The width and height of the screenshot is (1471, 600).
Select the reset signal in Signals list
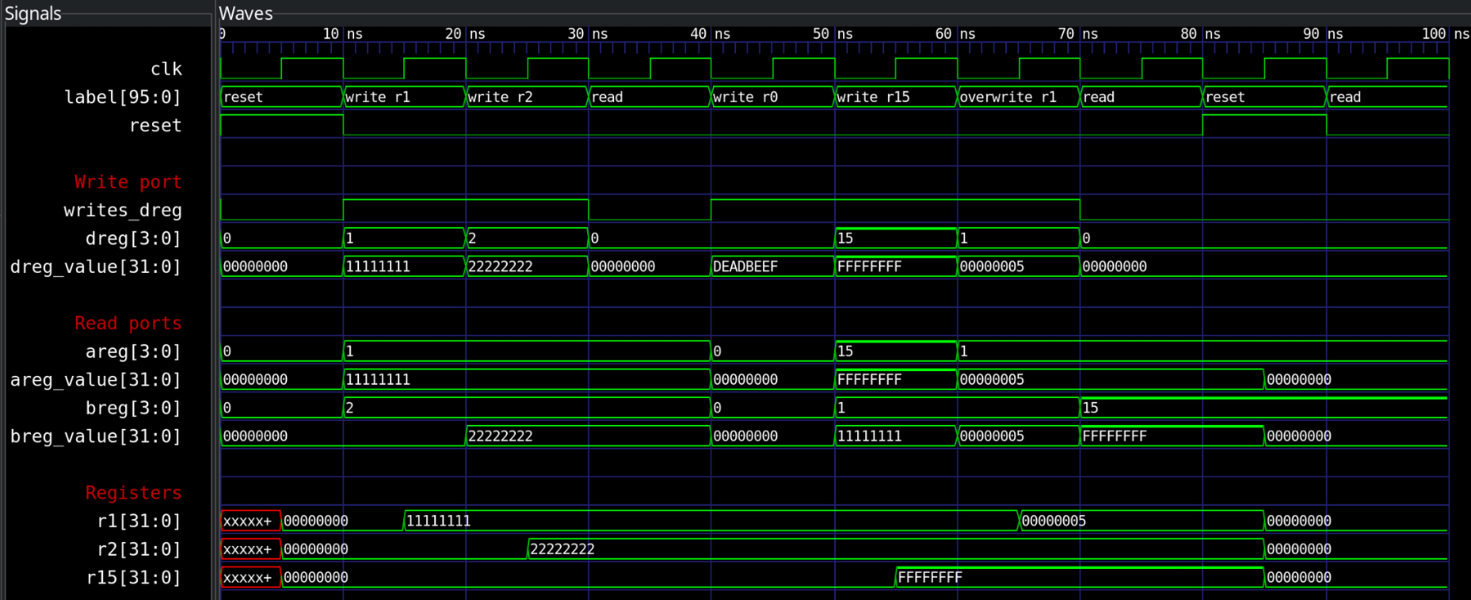pyautogui.click(x=155, y=125)
